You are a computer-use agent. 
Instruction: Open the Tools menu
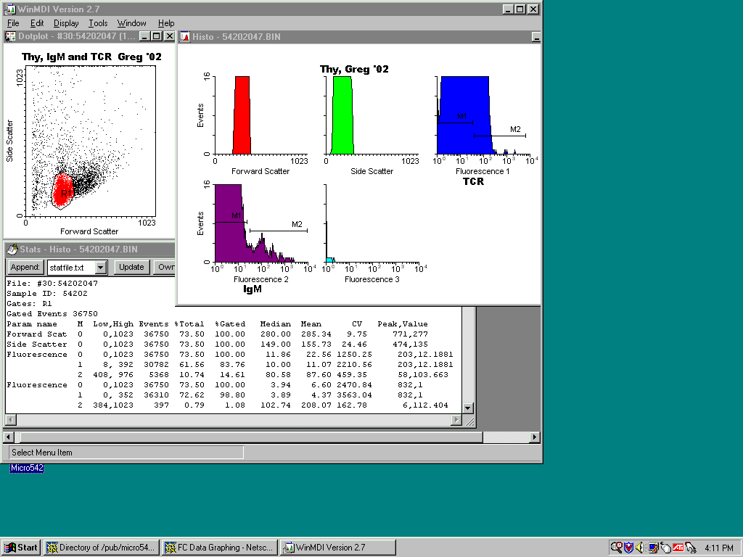(98, 23)
